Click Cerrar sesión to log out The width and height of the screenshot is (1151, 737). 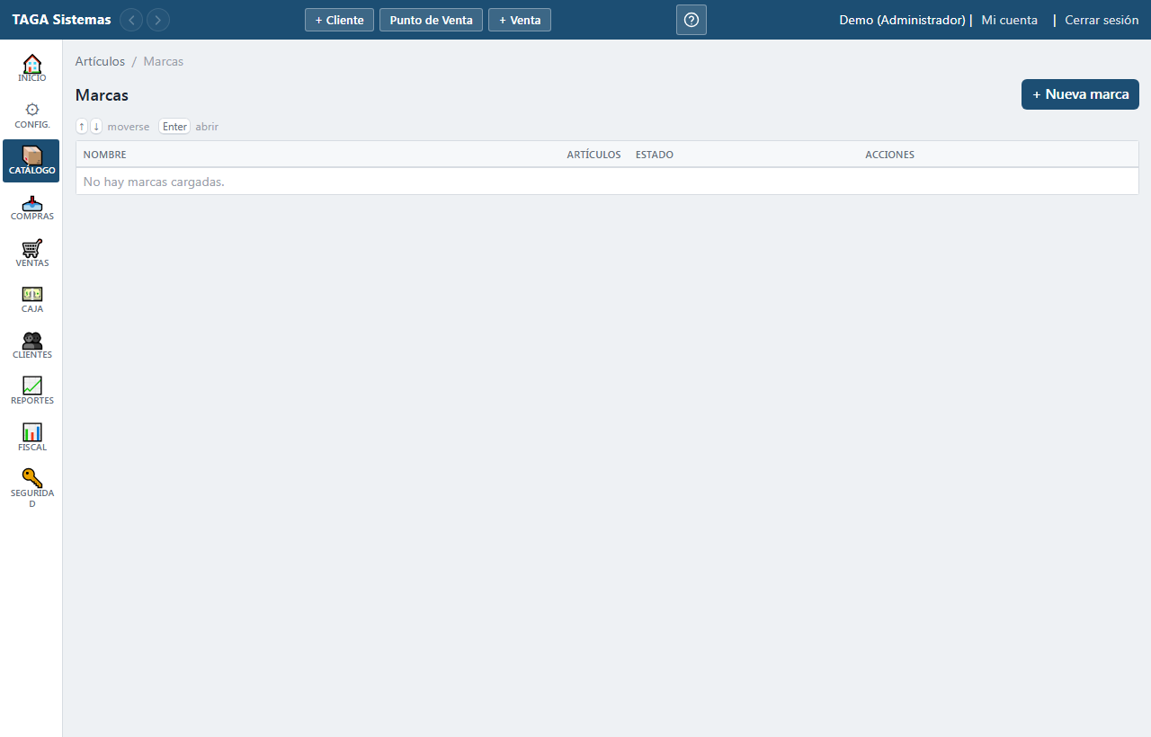click(1102, 20)
